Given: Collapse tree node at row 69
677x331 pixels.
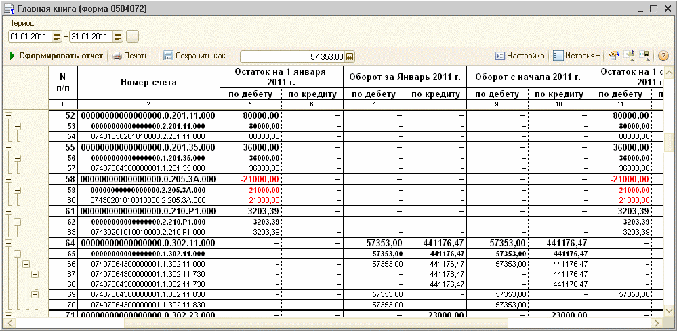Looking at the screenshot, I should pos(35,294).
